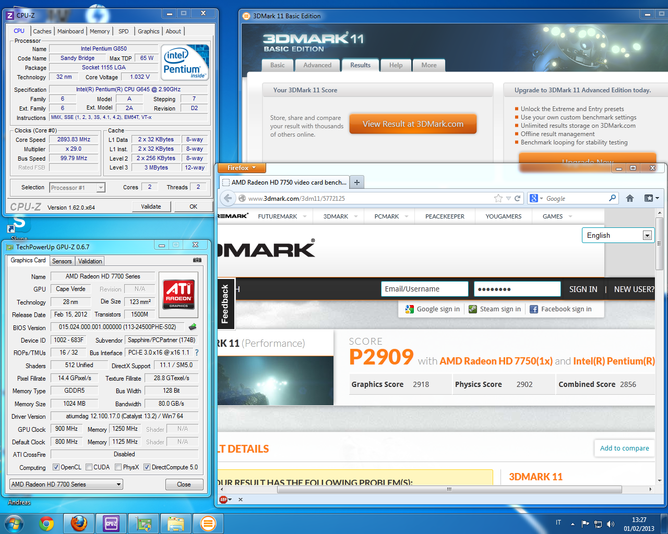Click the PEACEKEEPER site link
Image resolution: width=668 pixels, height=534 pixels.
coord(445,216)
